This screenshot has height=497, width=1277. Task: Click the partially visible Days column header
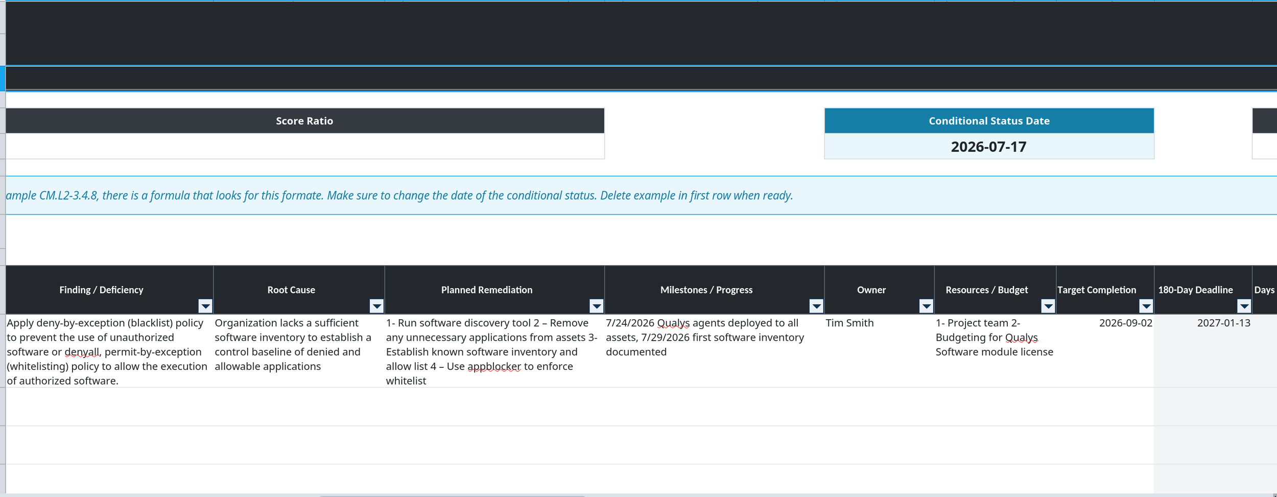coord(1265,290)
